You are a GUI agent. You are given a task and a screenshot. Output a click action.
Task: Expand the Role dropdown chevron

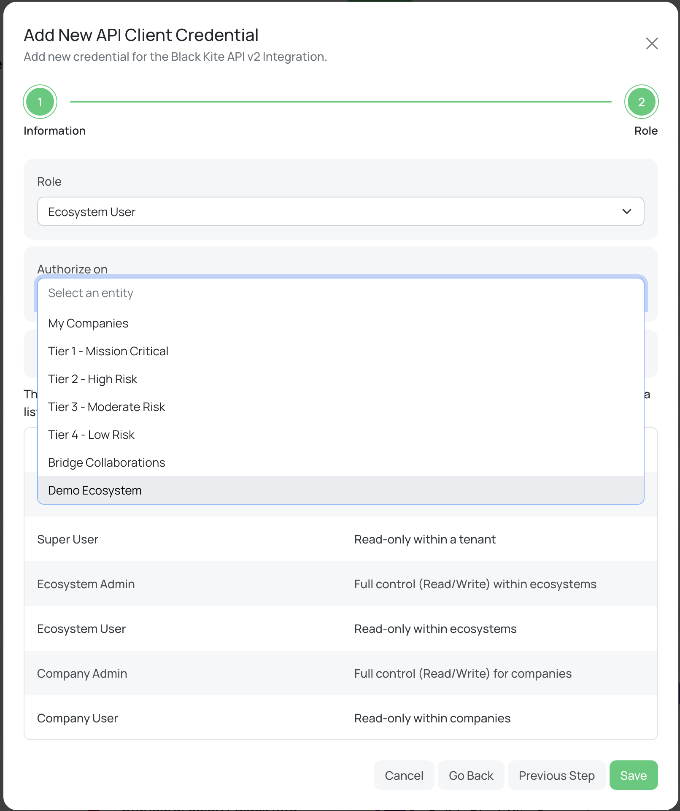point(626,211)
